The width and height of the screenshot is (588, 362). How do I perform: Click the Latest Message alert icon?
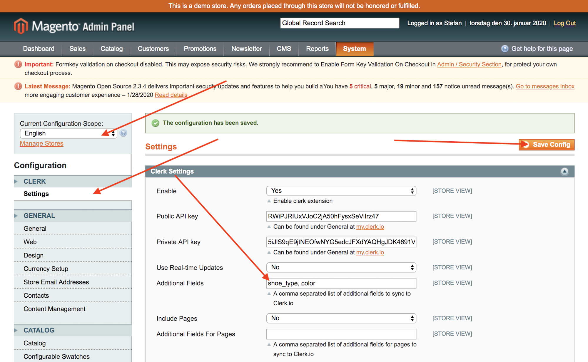[x=18, y=86]
